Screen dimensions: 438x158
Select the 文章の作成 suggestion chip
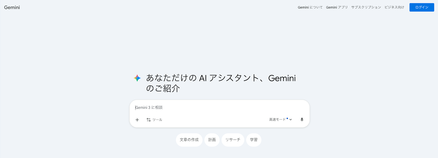point(189,140)
